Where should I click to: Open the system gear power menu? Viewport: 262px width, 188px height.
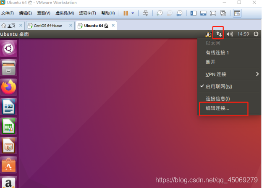tap(256, 34)
